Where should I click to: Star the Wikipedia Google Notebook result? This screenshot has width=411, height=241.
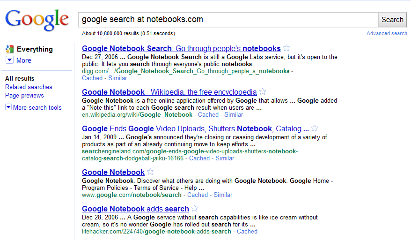click(x=263, y=91)
